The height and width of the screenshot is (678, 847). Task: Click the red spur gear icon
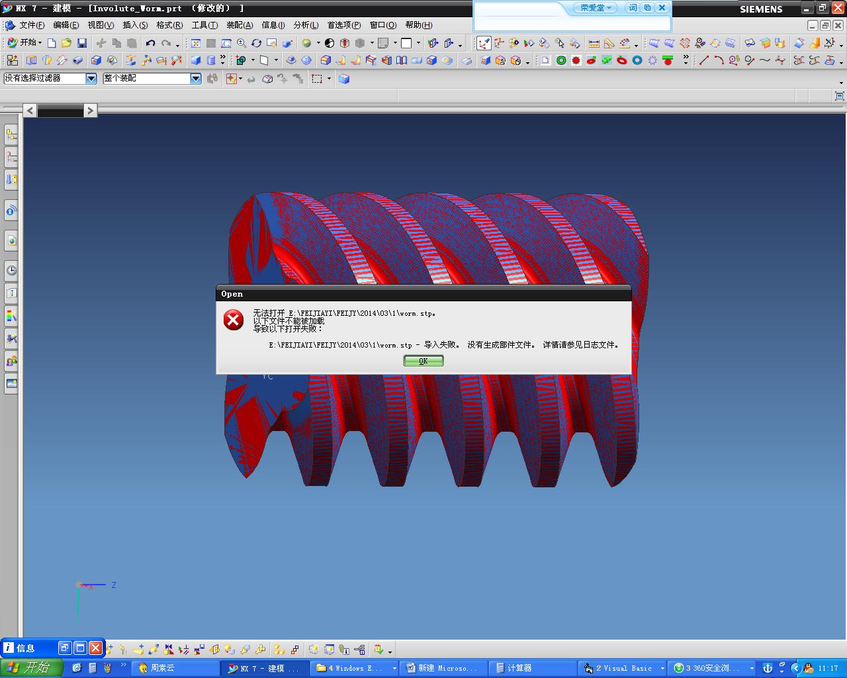coord(576,60)
